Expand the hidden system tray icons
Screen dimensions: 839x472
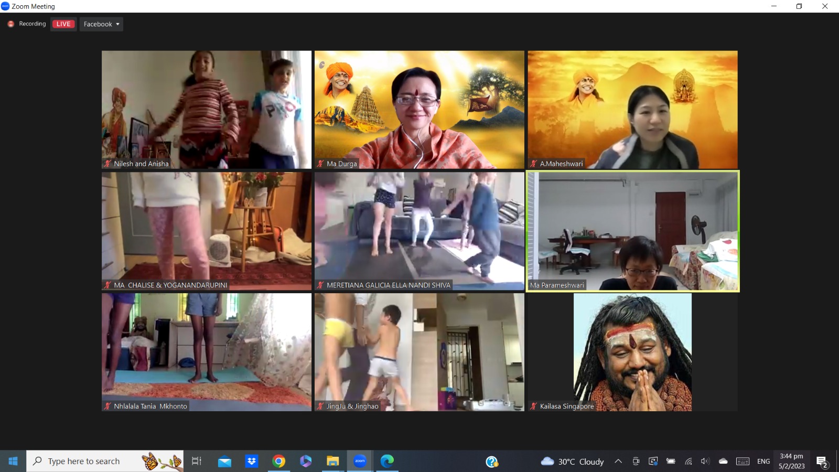pos(618,462)
